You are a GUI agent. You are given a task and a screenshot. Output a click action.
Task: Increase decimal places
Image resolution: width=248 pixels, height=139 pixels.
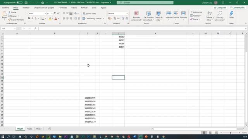123,19
